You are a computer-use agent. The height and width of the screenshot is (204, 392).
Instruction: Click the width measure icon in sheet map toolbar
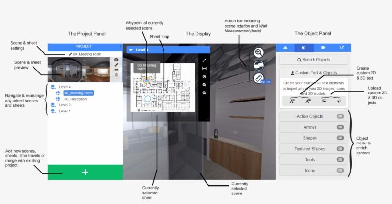click(204, 68)
